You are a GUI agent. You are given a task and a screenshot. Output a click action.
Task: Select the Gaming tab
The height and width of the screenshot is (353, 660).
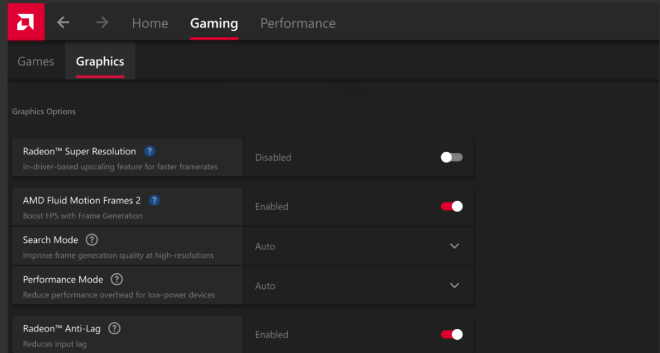point(214,23)
